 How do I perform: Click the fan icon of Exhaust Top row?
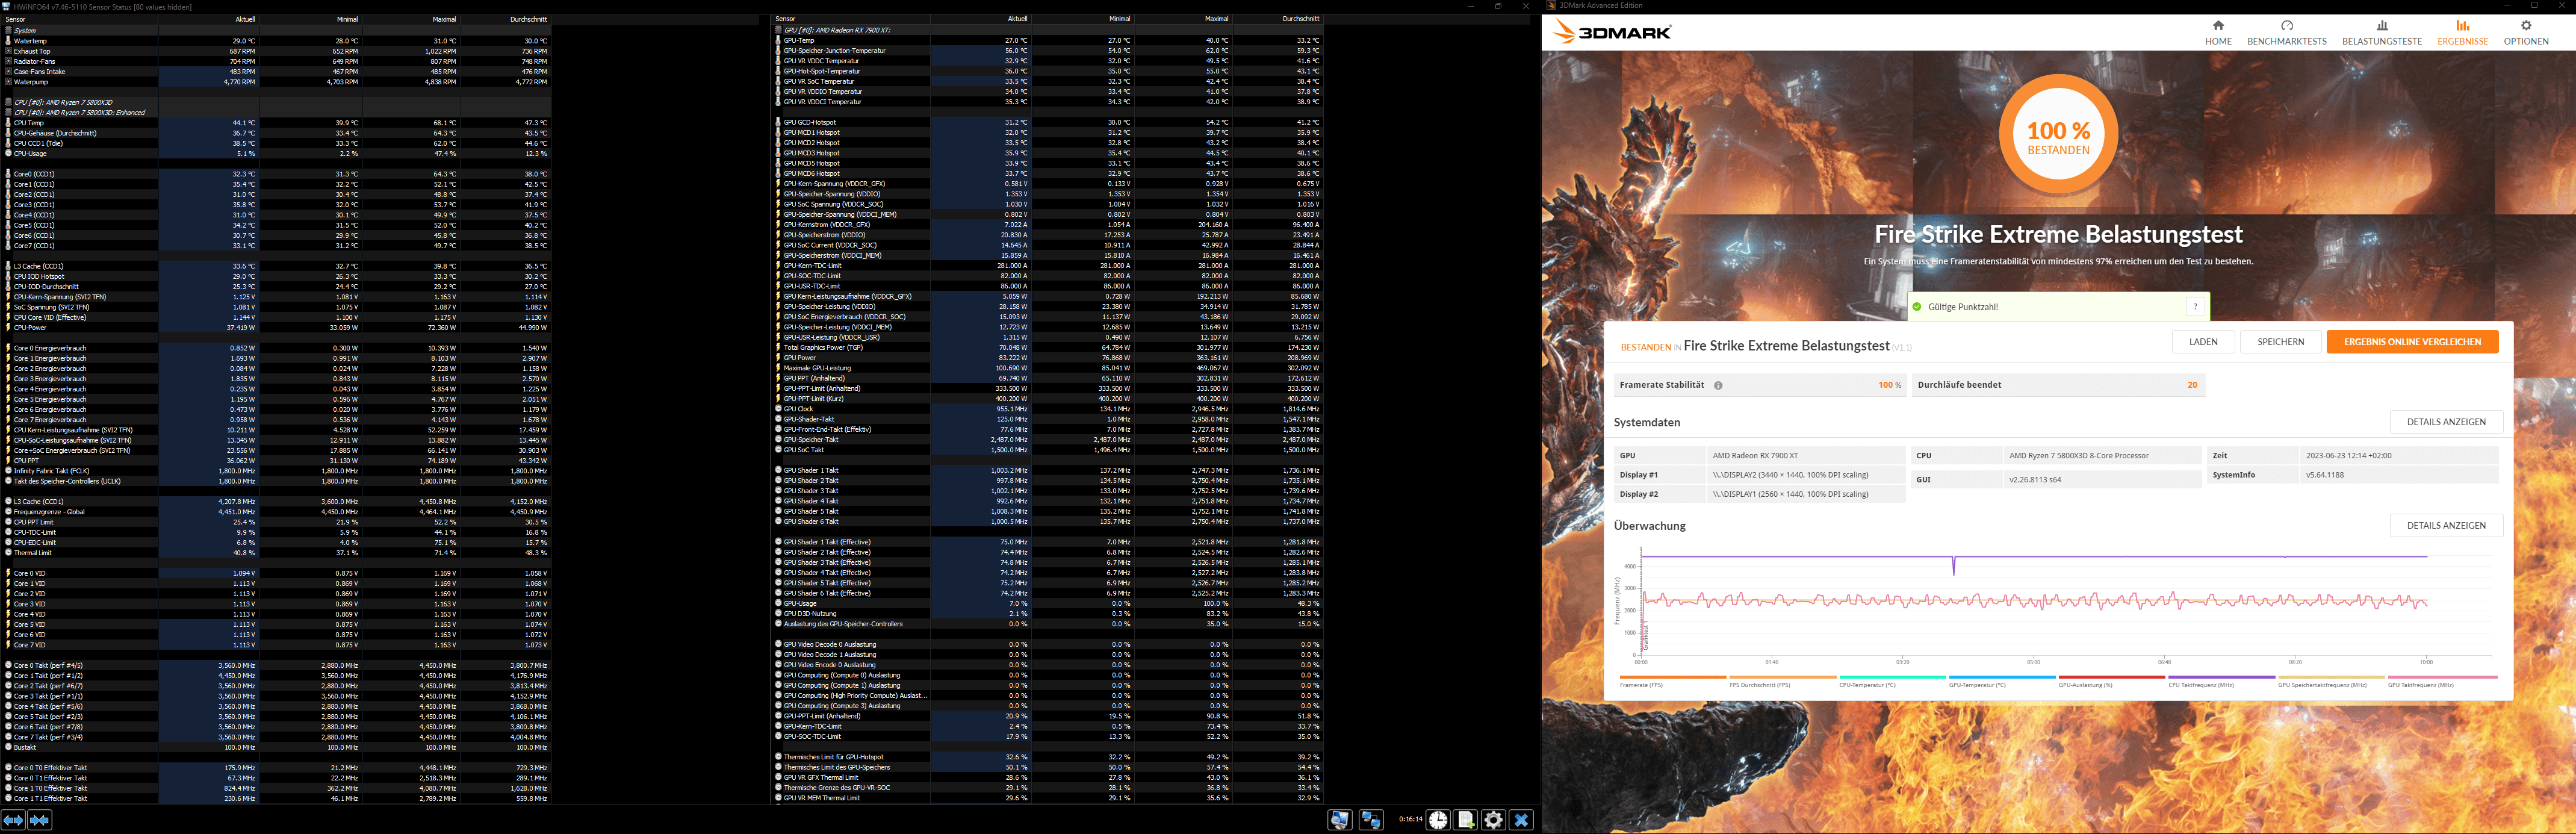pos(9,51)
